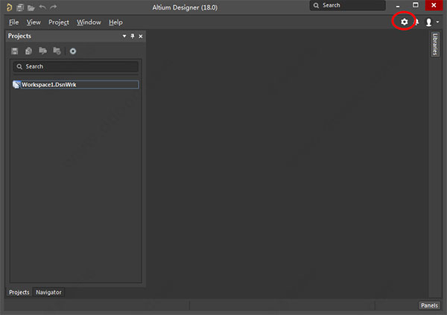The height and width of the screenshot is (315, 447).
Task: Switch to the Projects tab
Action: point(19,292)
